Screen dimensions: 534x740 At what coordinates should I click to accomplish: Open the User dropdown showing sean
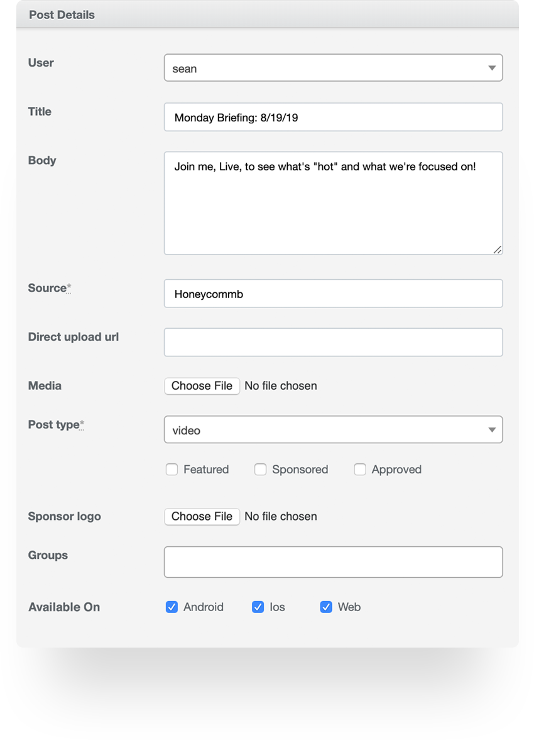[333, 68]
